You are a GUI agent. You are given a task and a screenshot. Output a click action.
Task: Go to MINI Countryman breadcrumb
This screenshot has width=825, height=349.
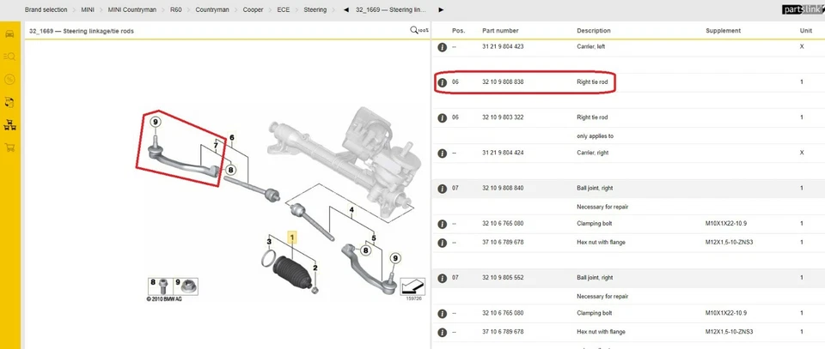coord(132,9)
